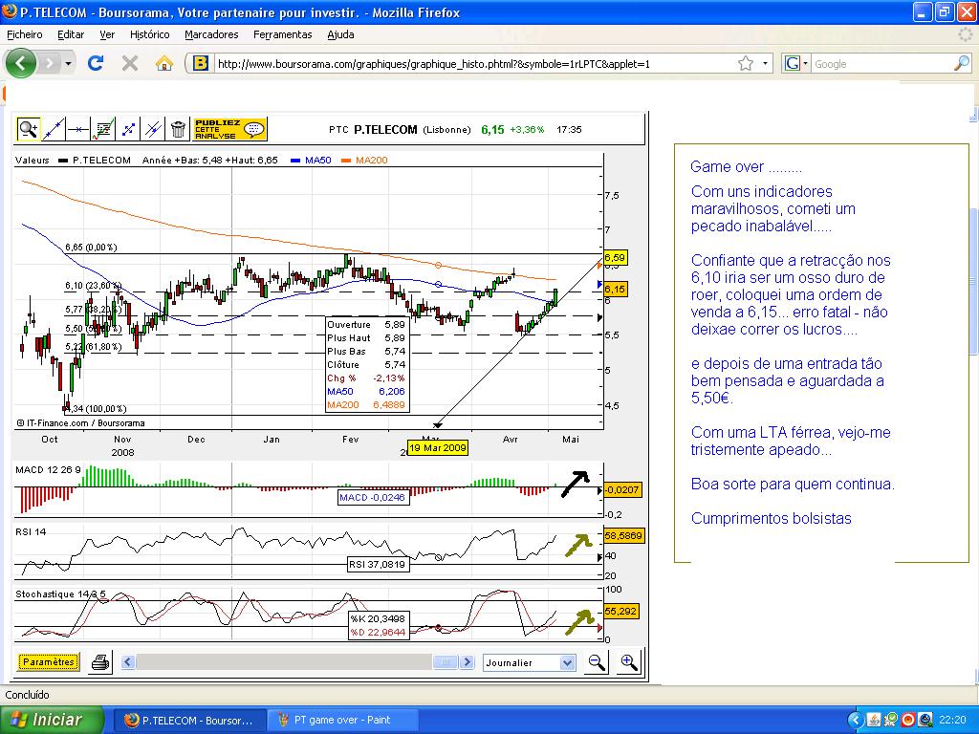Select the trend line drawing tool
979x734 pixels.
tap(54, 129)
